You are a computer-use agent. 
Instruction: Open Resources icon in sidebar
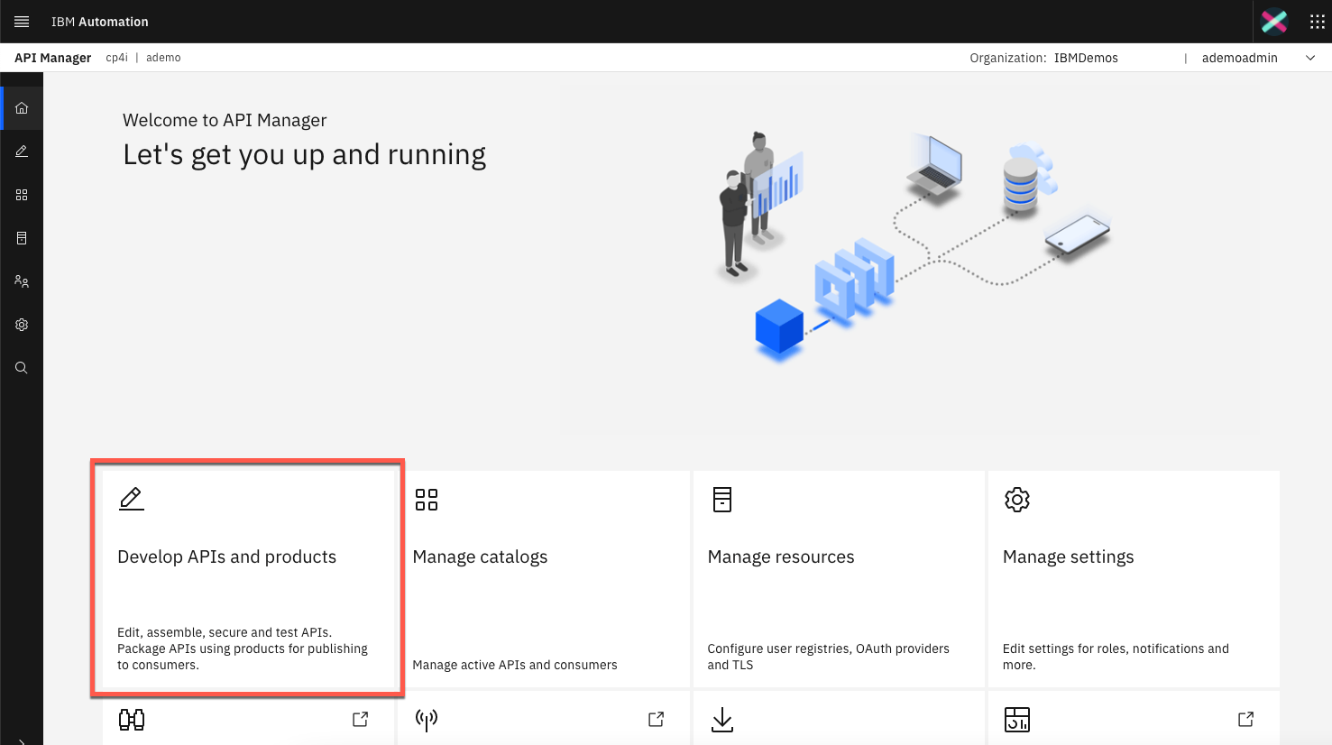point(22,238)
